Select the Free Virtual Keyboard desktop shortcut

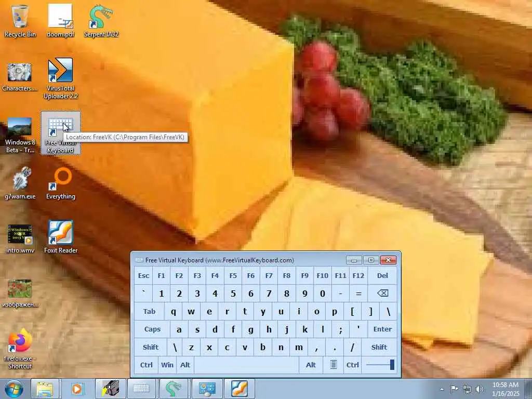(60, 133)
